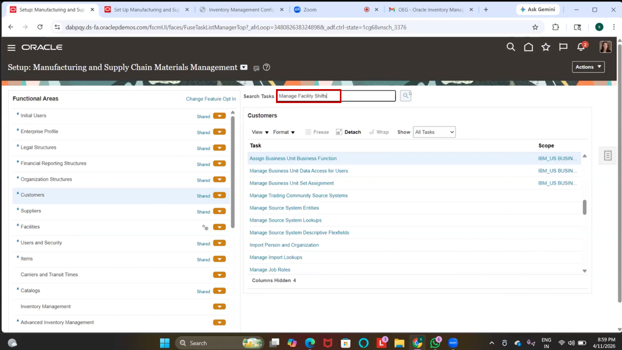Select the Facilities functional area
The height and width of the screenshot is (350, 622).
coord(30,227)
